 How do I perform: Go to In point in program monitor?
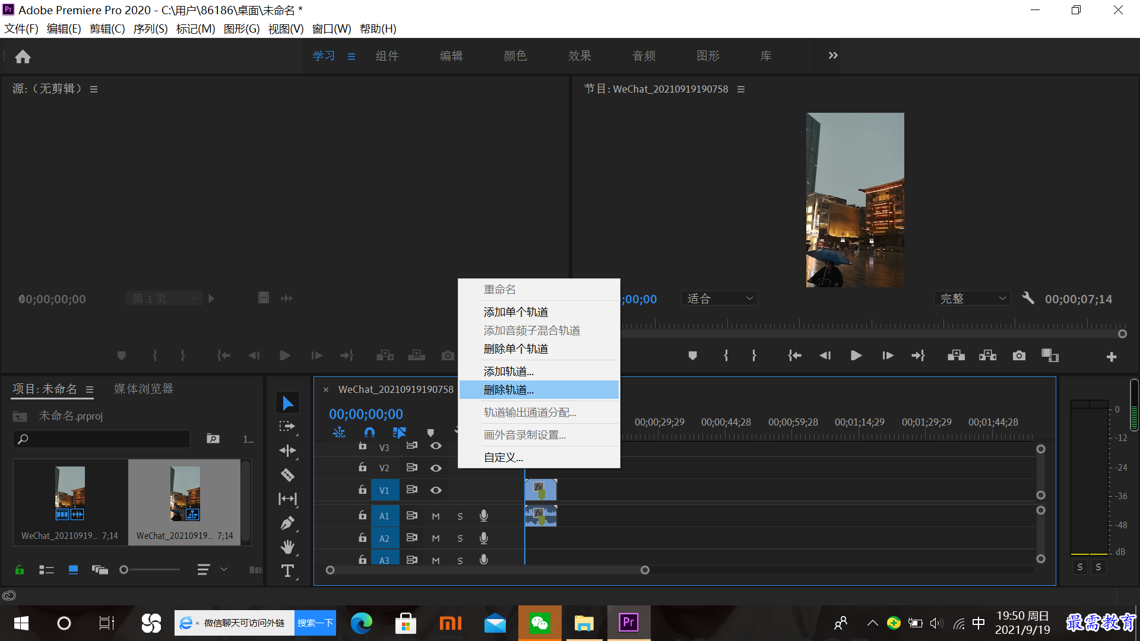coord(794,356)
